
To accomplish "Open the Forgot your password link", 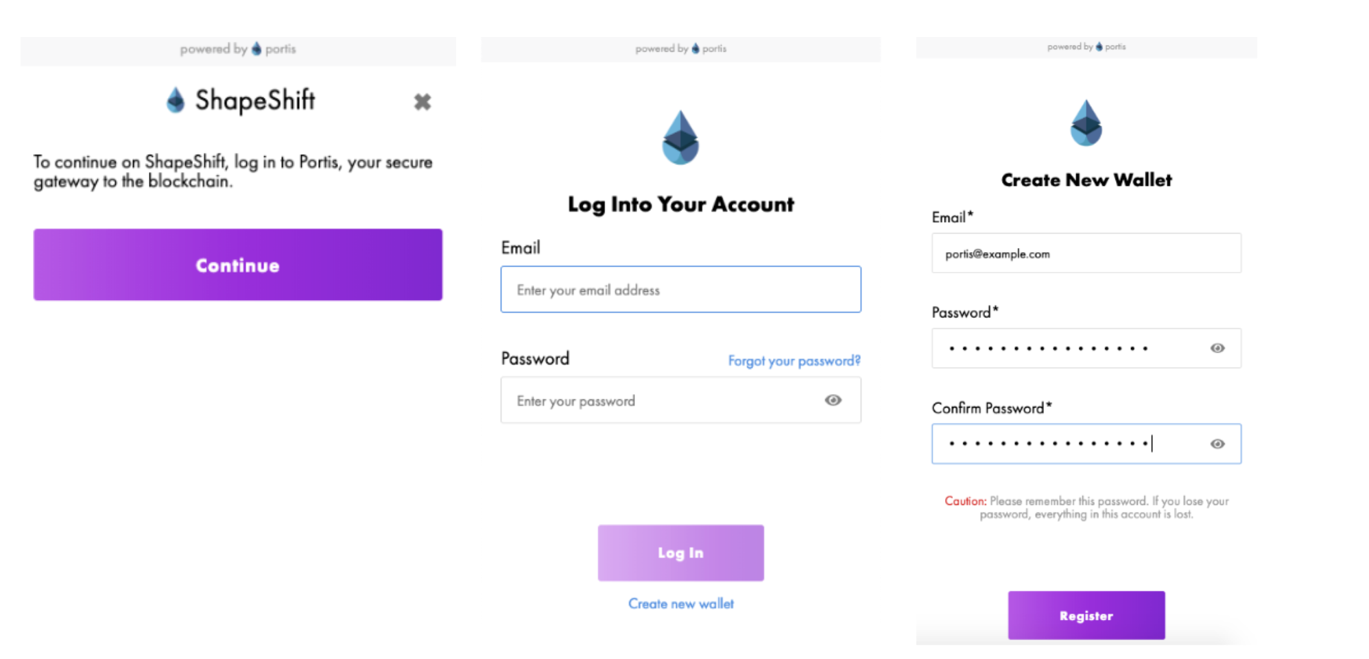I will pyautogui.click(x=794, y=360).
